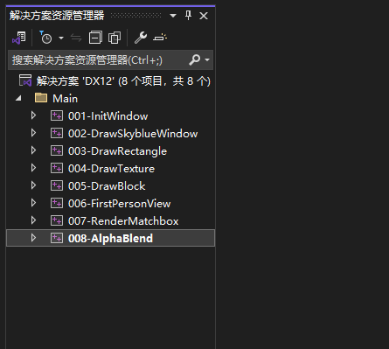Select the 003-DrawRectangle project name
This screenshot has height=349, width=389.
coord(117,151)
